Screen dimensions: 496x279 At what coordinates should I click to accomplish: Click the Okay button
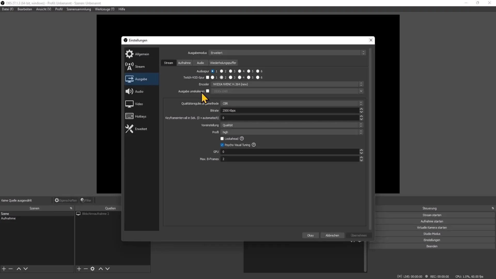(310, 235)
